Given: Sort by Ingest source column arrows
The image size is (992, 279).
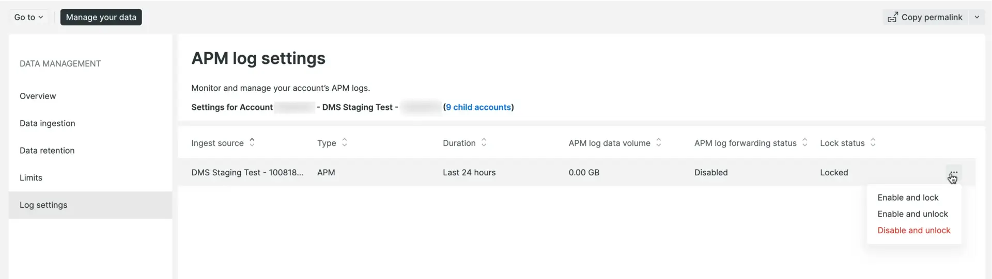Looking at the screenshot, I should (252, 142).
